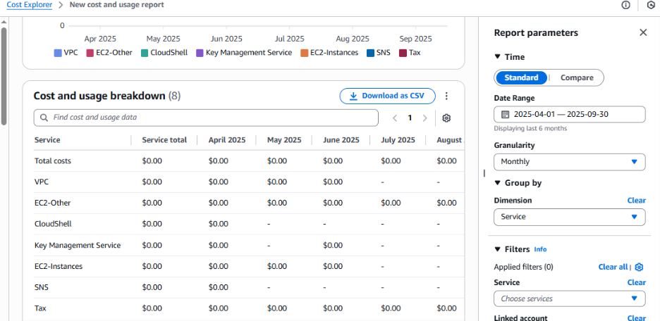Click top-right hexagon settings icon
660x321 pixels.
coord(651,5)
